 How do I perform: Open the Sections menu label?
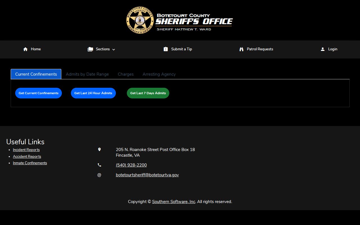coord(103,49)
